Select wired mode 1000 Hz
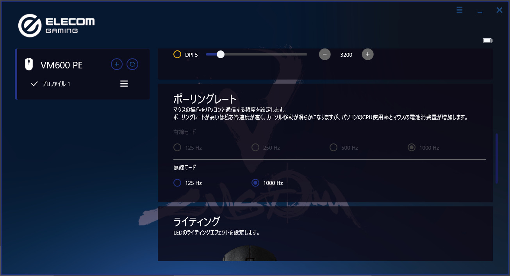The width and height of the screenshot is (510, 276). 412,147
